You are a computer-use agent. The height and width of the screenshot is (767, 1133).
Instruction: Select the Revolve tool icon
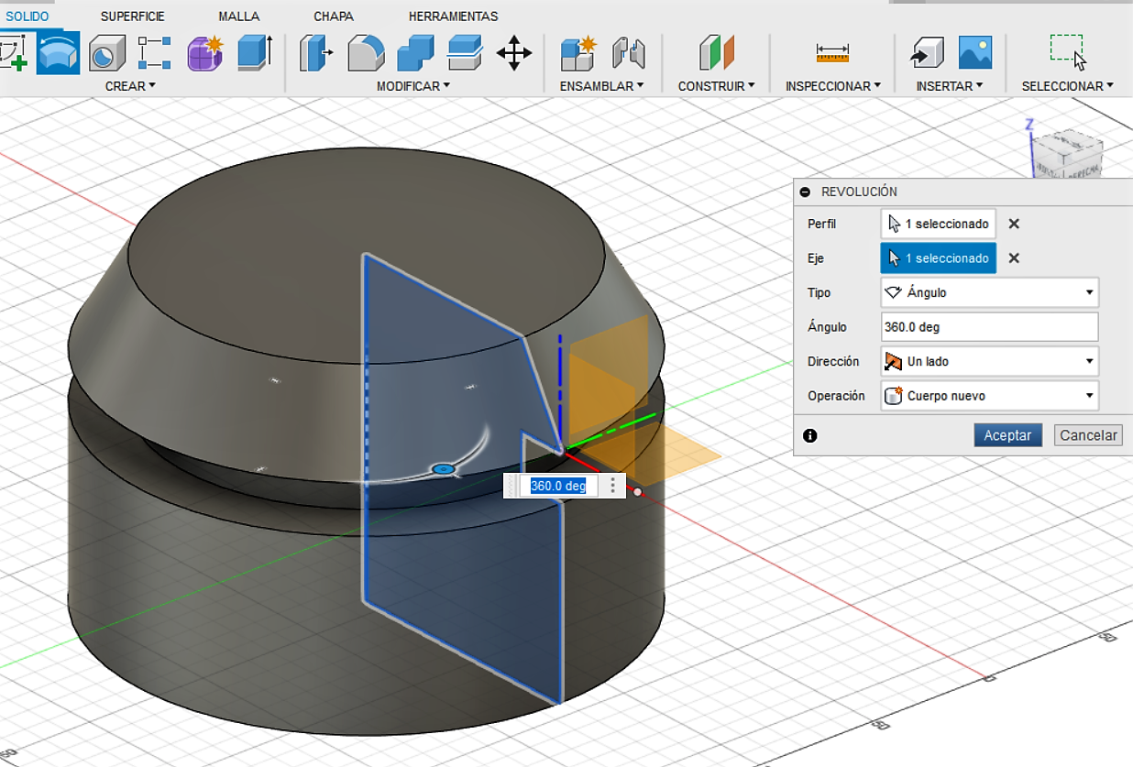pos(58,53)
